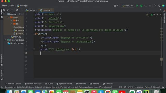Viewport: 166px width, 93px height.
Task: Click Download pre-built shared indexes message
Action: coord(58,87)
